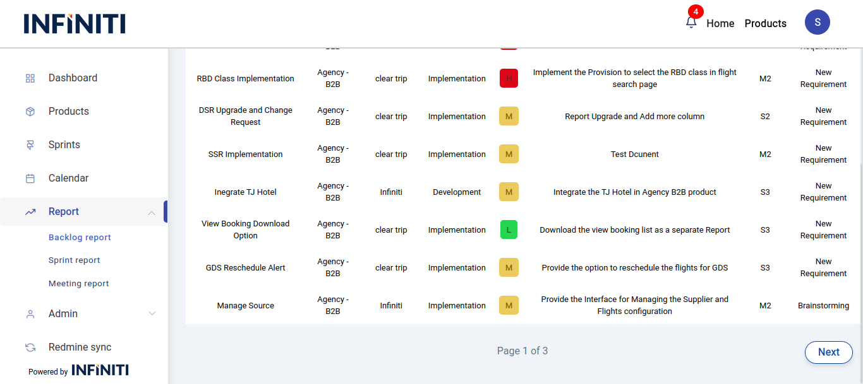Image resolution: width=863 pixels, height=384 pixels.
Task: Collapse the Report section chevron
Action: [x=152, y=212]
